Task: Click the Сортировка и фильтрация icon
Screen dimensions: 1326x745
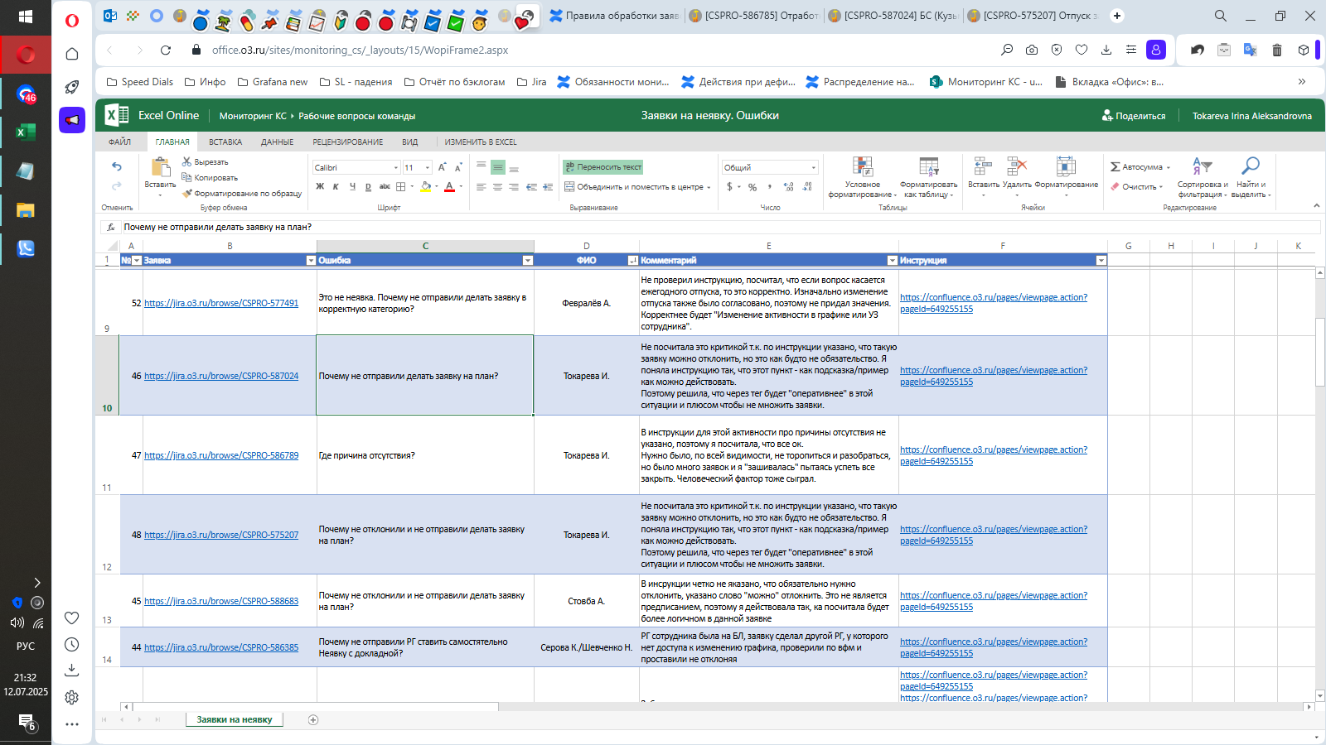Action: tap(1202, 166)
